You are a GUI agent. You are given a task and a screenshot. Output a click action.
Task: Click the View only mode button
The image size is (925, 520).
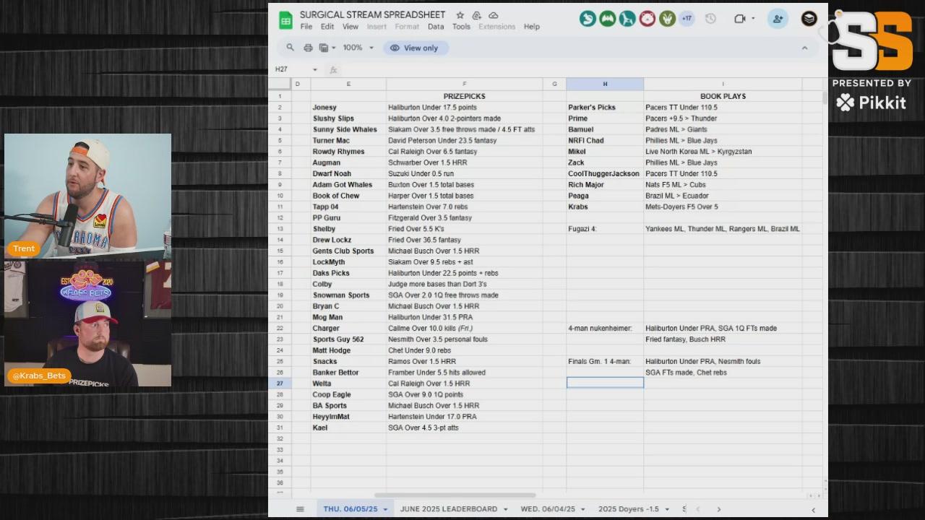(x=415, y=48)
